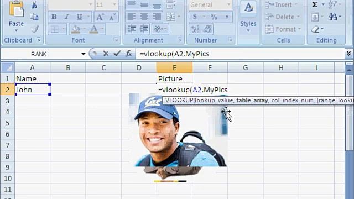The width and height of the screenshot is (354, 199).
Task: Open the Underline style dropdown arrow
Action: click(x=88, y=17)
